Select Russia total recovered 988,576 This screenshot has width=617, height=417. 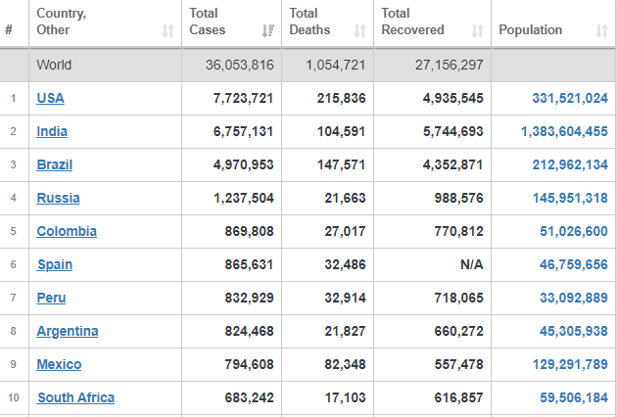[458, 198]
